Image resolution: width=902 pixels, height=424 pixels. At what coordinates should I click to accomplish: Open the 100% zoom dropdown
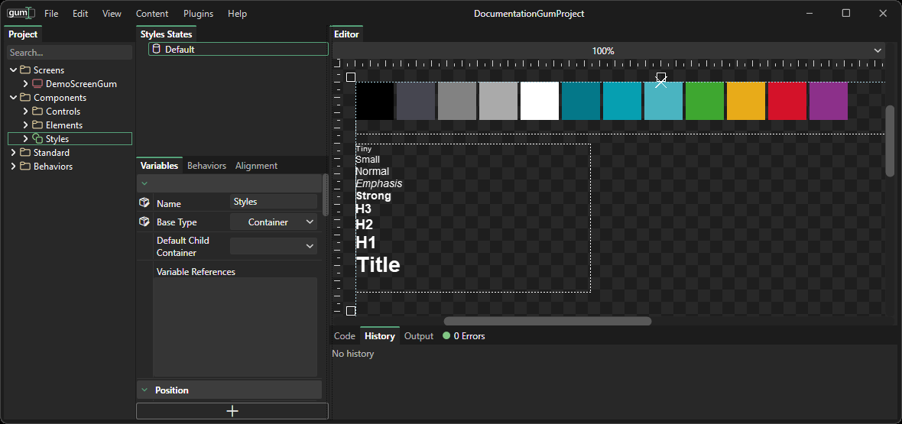[x=877, y=51]
